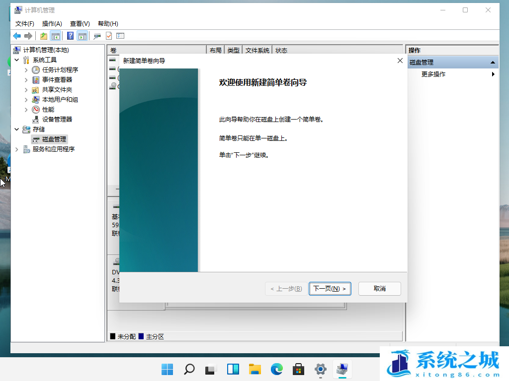Viewport: 509px width, 381px height.
Task: Select the Task Scheduler clock icon
Action: point(36,70)
